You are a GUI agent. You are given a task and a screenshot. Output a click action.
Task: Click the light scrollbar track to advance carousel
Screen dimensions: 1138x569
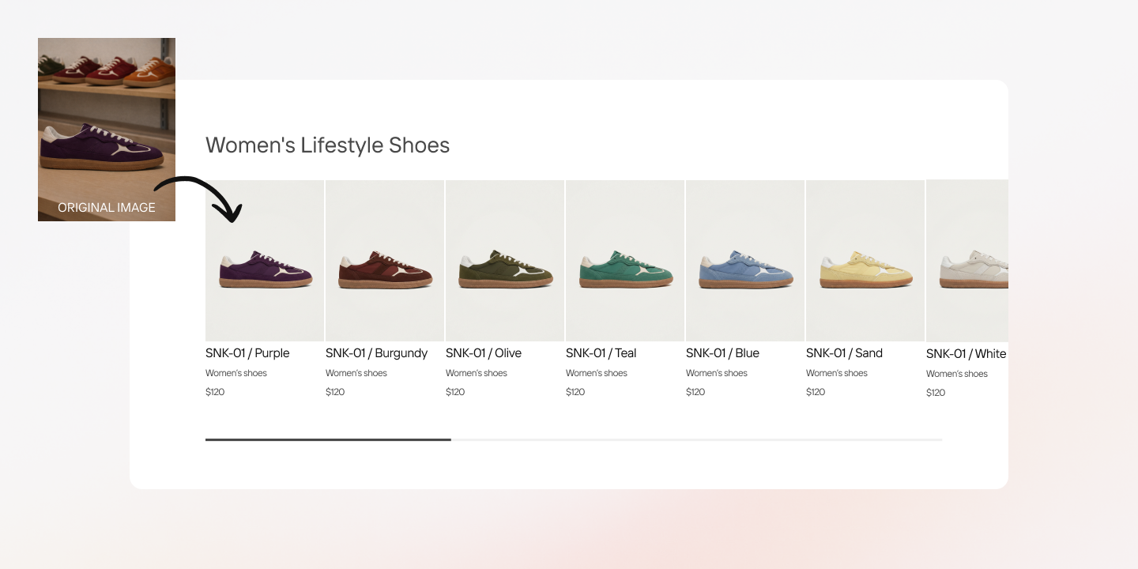[x=695, y=439]
